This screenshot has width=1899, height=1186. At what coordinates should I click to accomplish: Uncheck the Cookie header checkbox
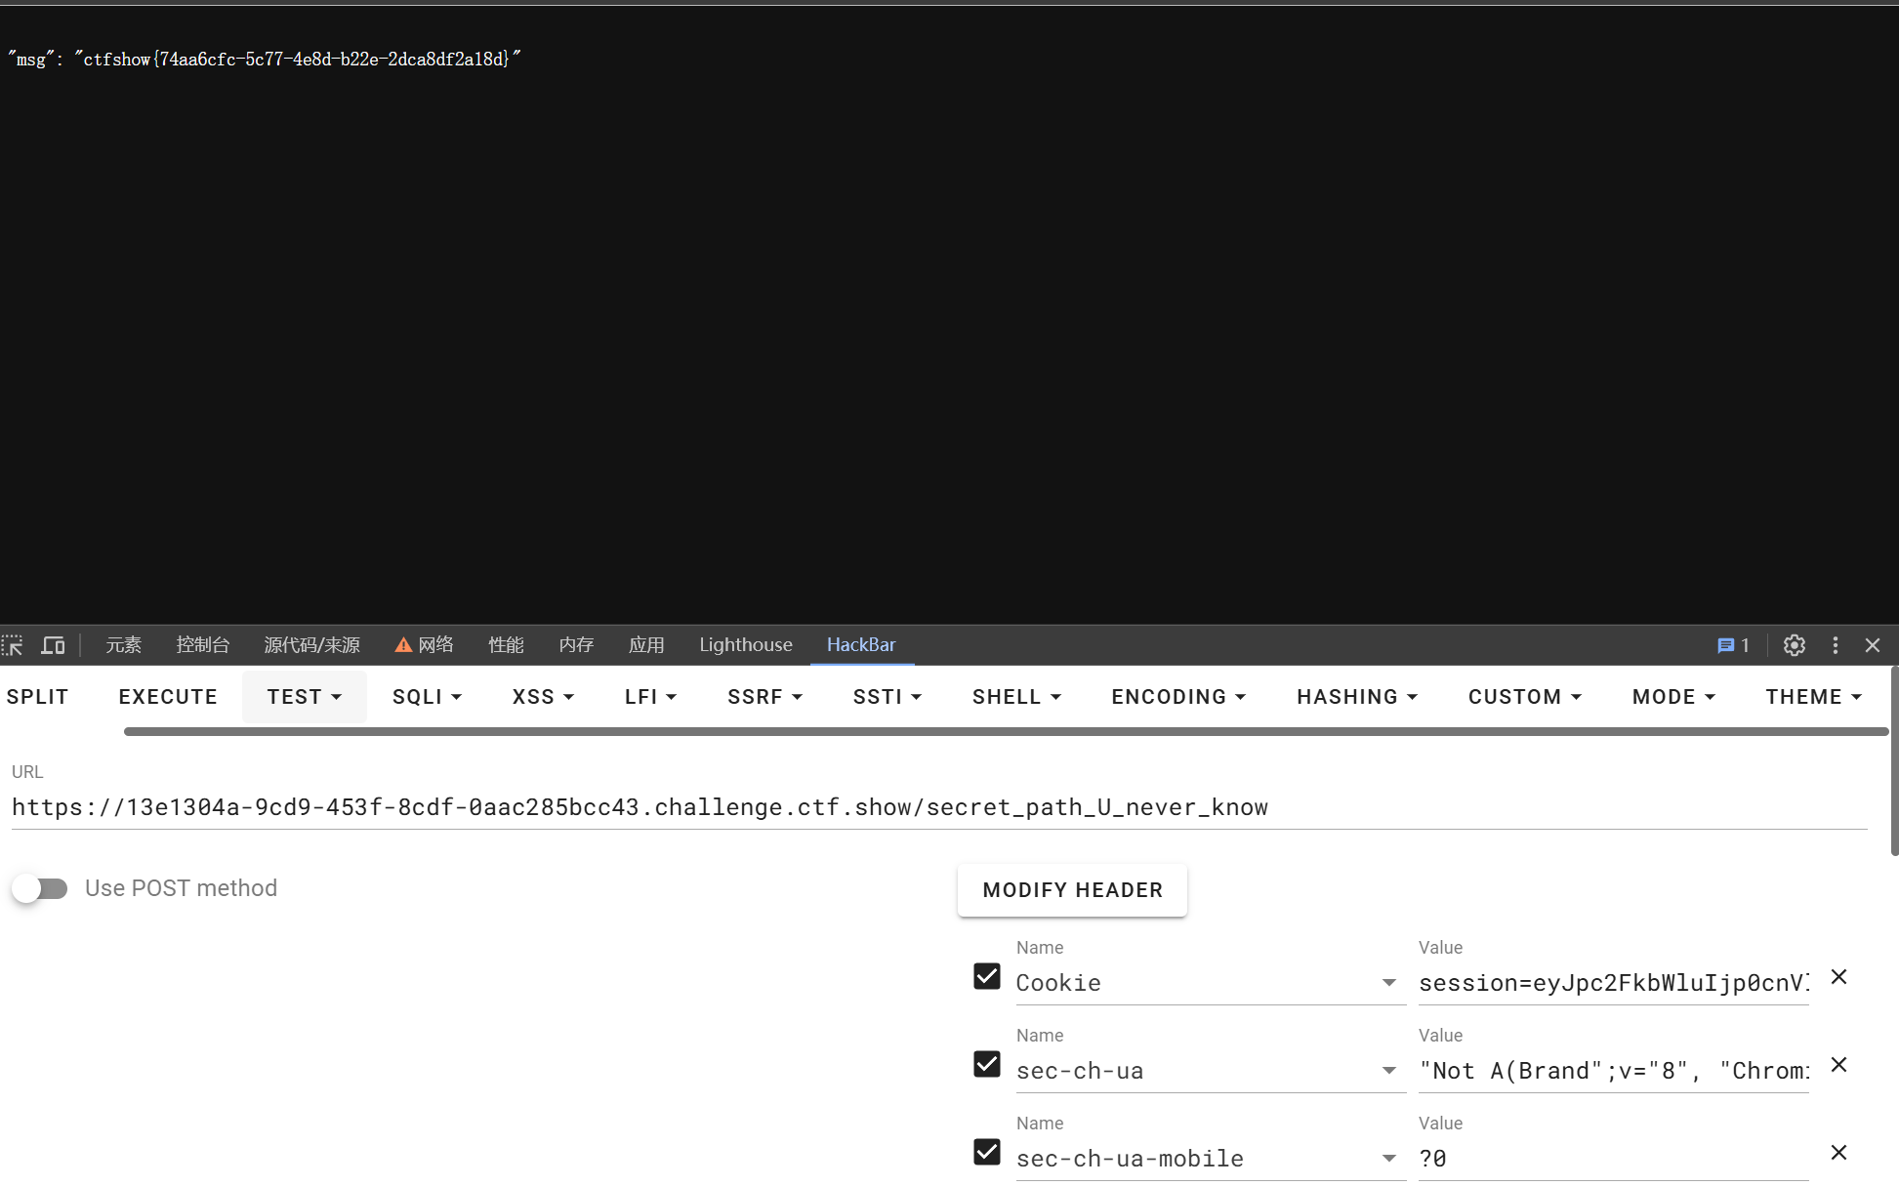point(987,976)
